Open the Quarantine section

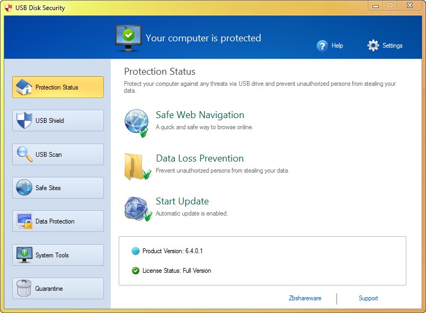pyautogui.click(x=58, y=288)
